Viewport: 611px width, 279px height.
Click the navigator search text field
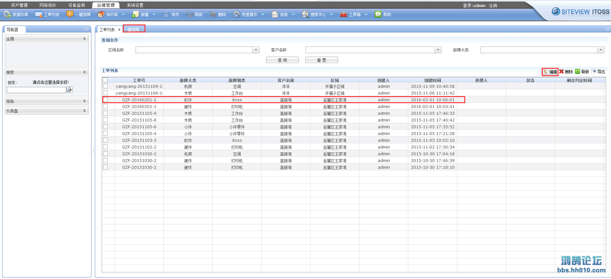pyautogui.click(x=36, y=90)
